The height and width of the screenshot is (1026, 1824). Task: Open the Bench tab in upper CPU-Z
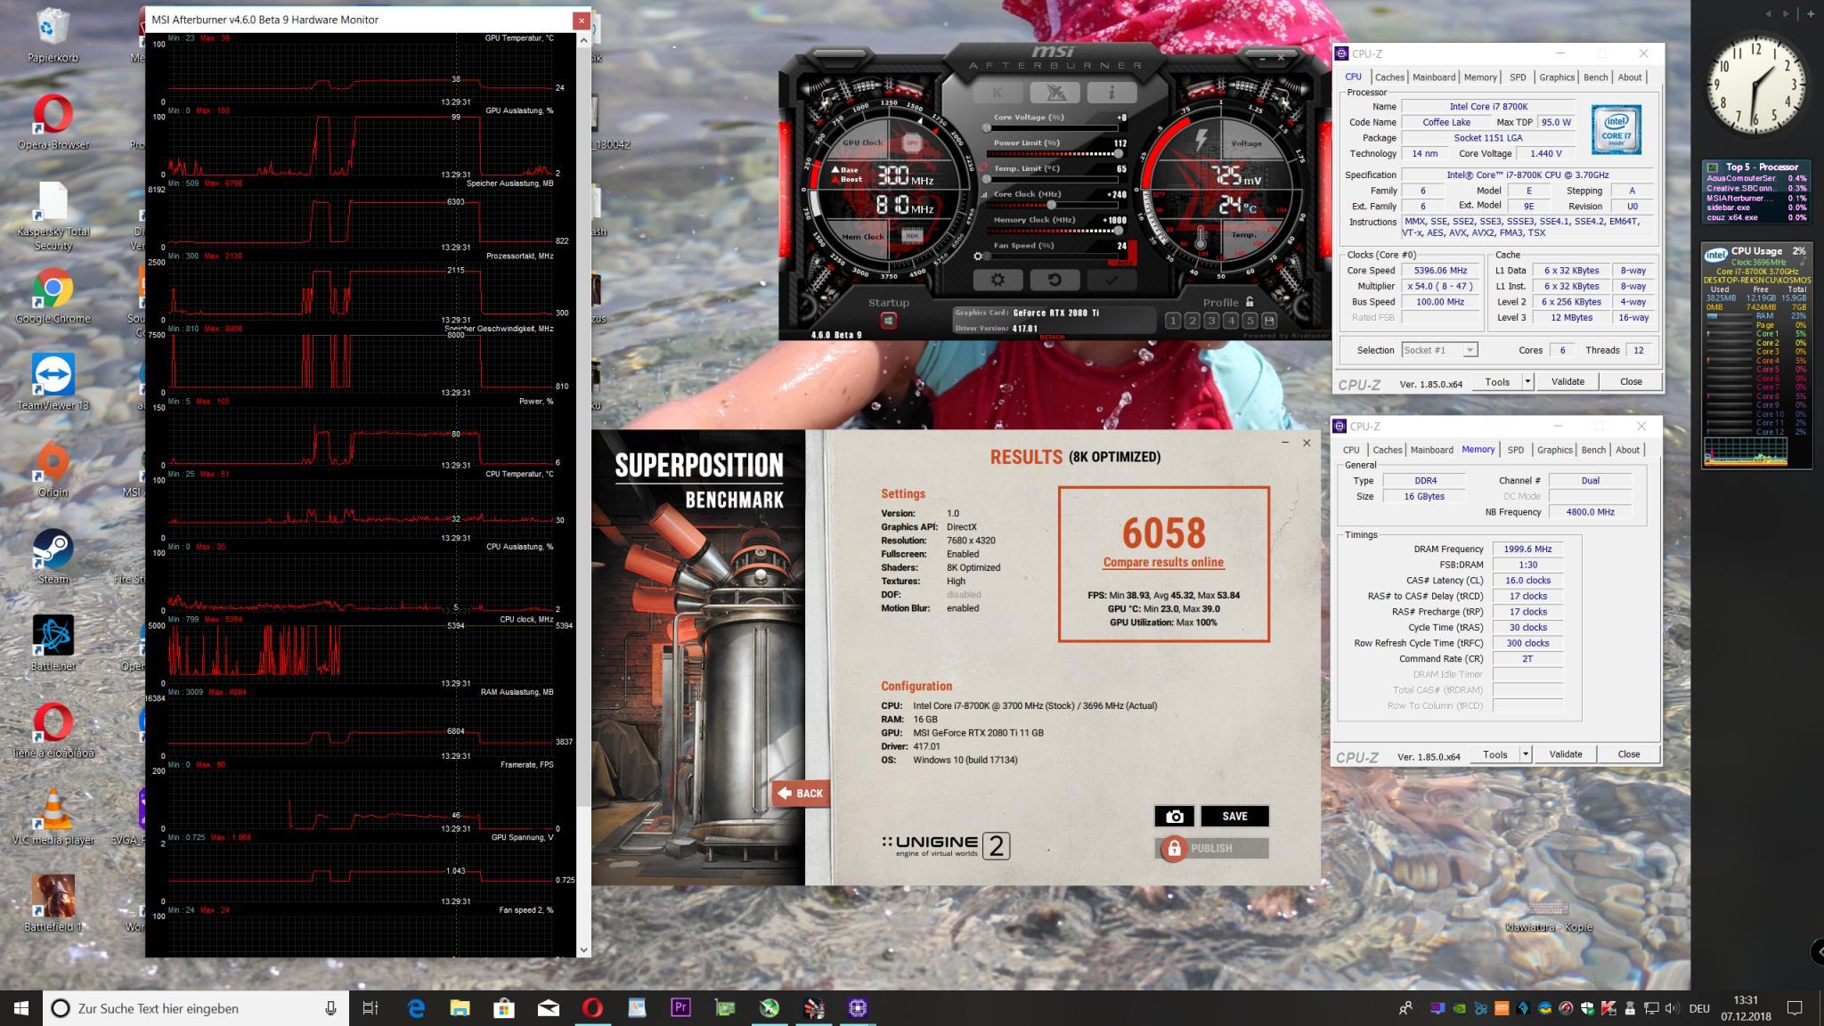[x=1595, y=77]
